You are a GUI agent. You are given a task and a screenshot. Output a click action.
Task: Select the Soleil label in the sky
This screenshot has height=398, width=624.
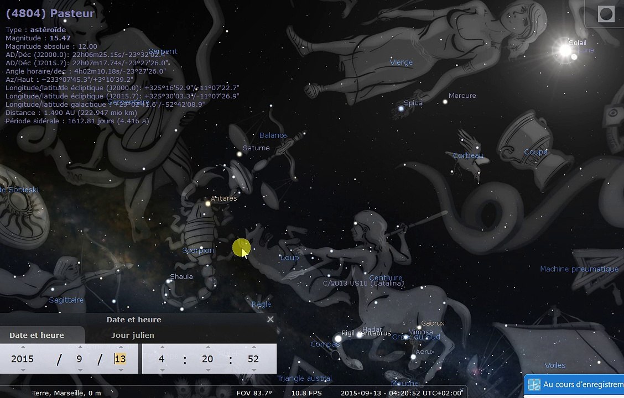(578, 43)
